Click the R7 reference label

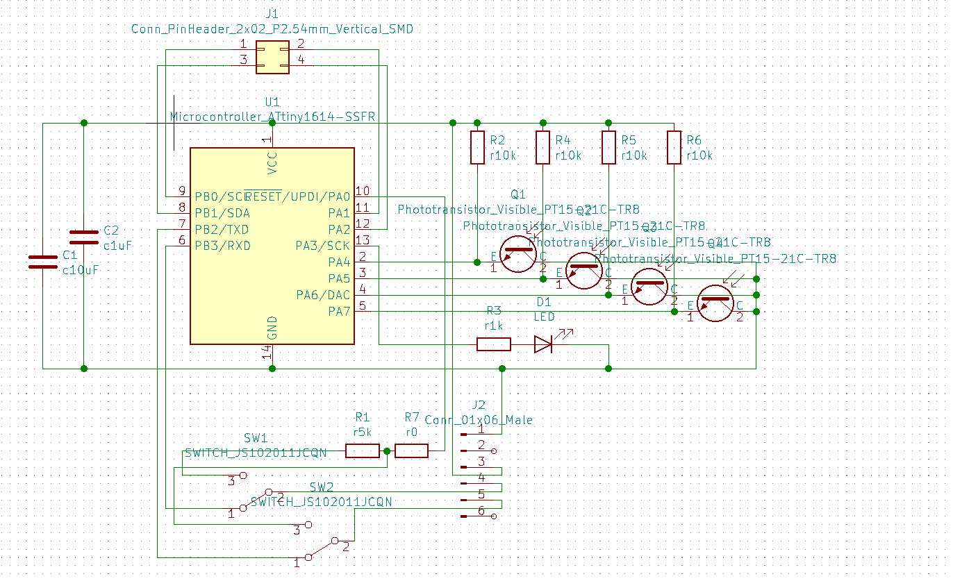(412, 417)
